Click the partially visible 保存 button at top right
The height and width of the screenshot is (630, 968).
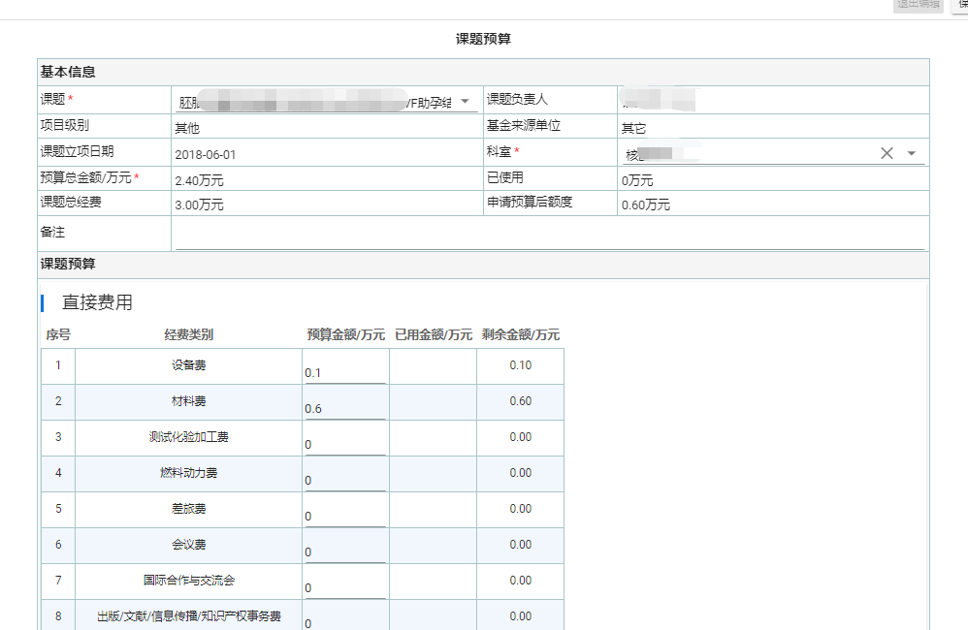[x=960, y=5]
